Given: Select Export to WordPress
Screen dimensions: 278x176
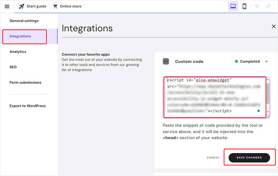Looking at the screenshot, I should 28,106.
